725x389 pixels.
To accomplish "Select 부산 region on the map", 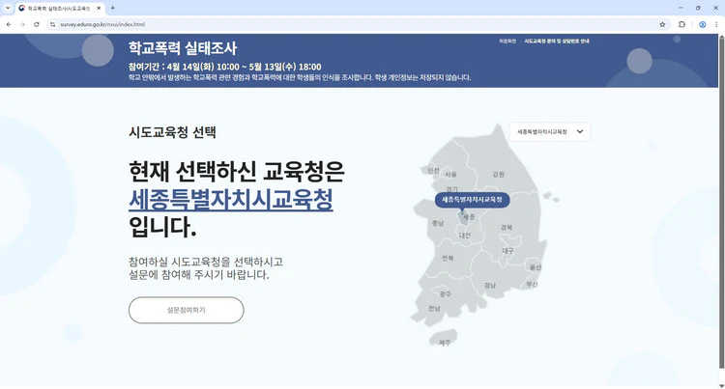I will (x=532, y=284).
